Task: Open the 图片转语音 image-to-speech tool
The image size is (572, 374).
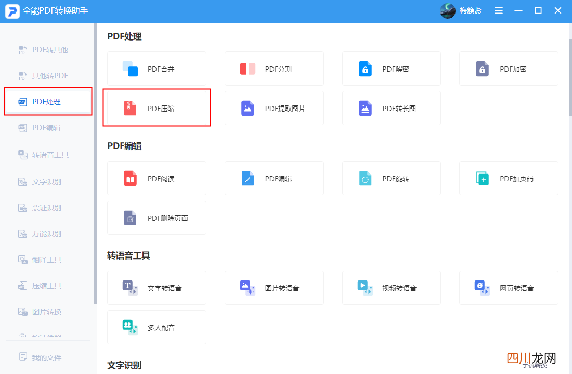Action: click(x=274, y=288)
